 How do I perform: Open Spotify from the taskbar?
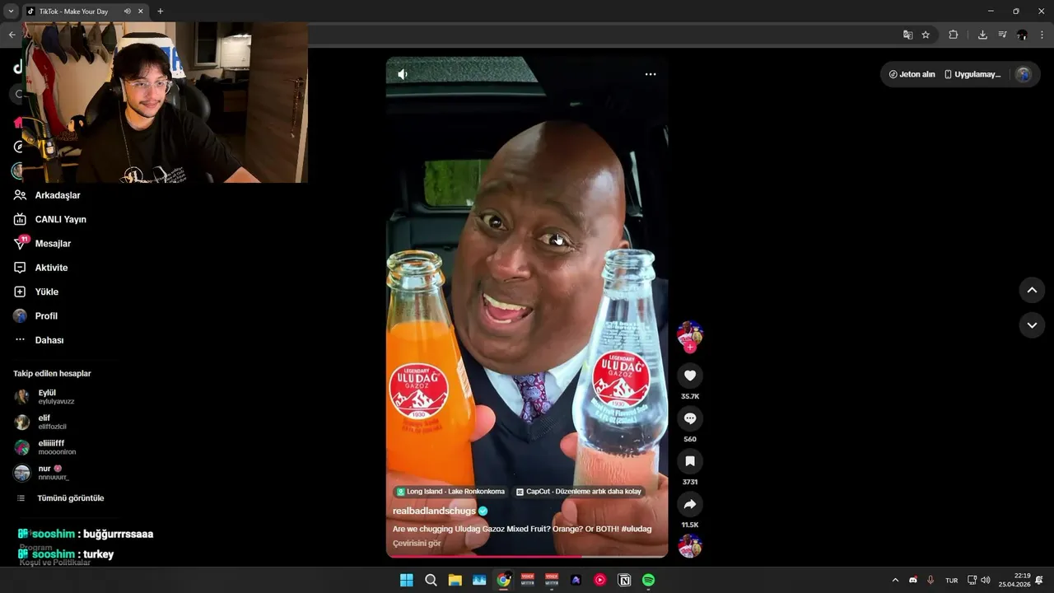[x=649, y=580]
